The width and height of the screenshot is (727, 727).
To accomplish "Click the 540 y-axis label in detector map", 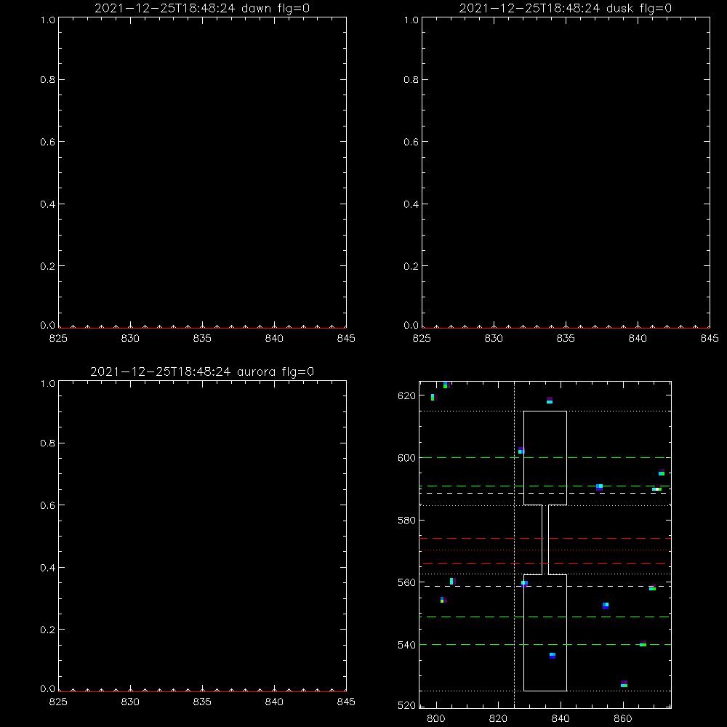I will (x=406, y=645).
